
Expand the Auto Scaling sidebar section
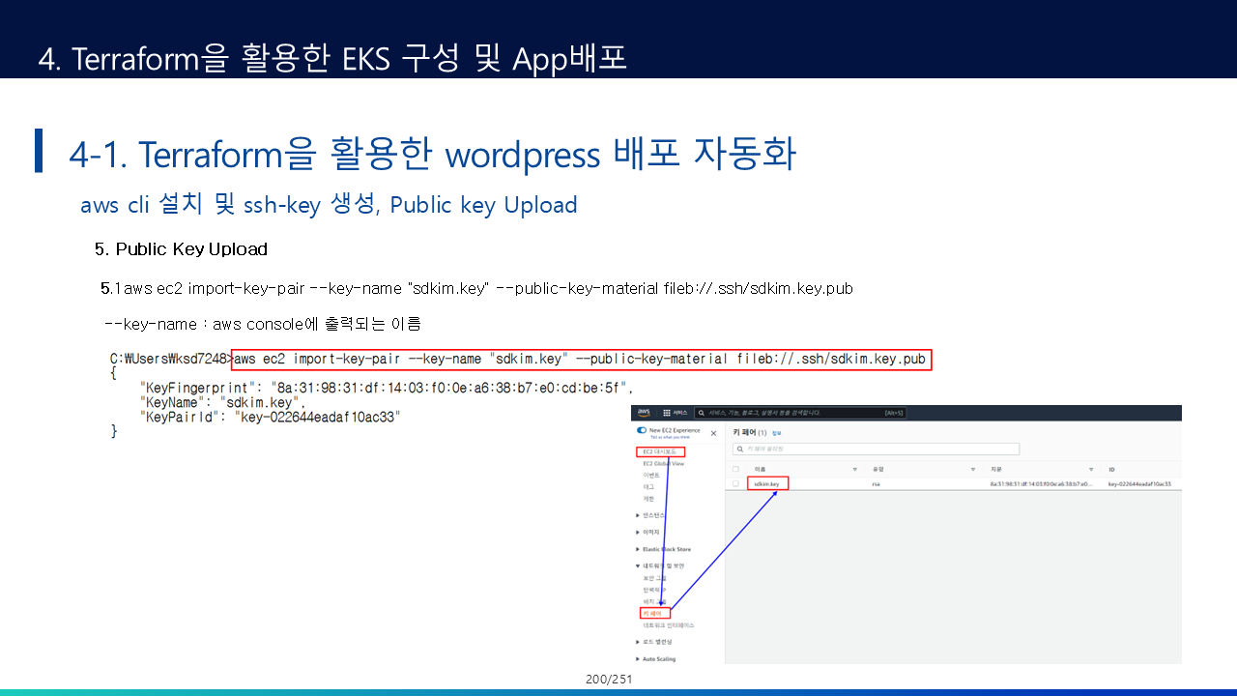click(656, 659)
